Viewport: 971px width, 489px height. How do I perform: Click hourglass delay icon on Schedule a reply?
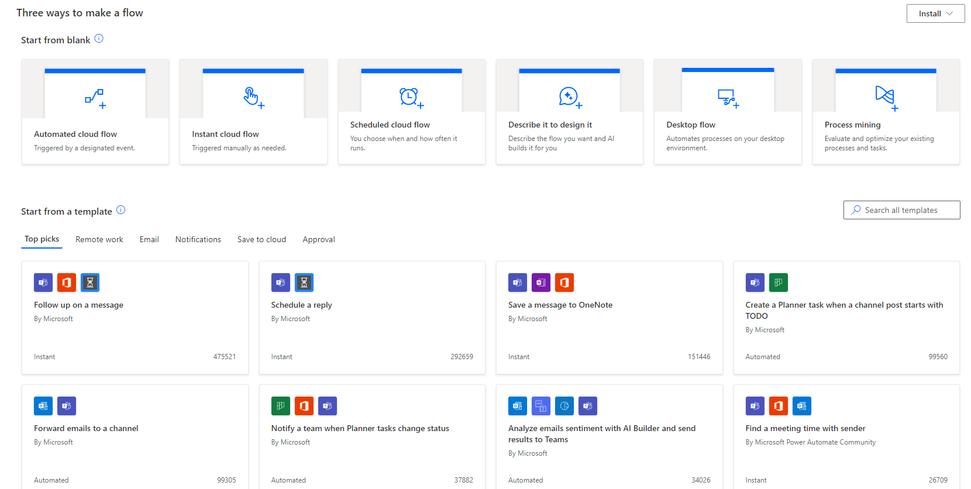304,283
